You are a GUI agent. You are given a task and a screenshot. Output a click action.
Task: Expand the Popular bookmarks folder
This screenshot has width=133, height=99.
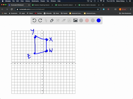click(64, 13)
